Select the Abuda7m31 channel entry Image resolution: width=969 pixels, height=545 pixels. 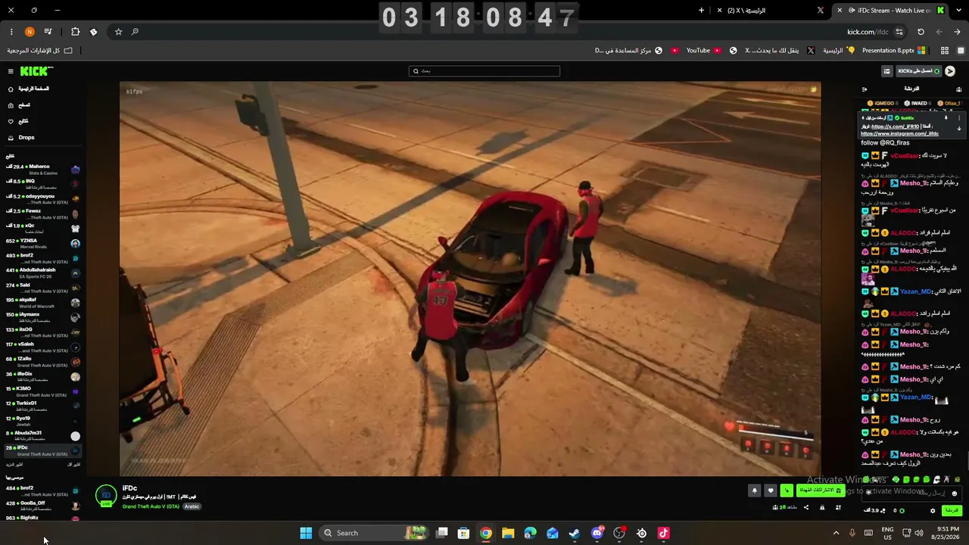point(42,436)
